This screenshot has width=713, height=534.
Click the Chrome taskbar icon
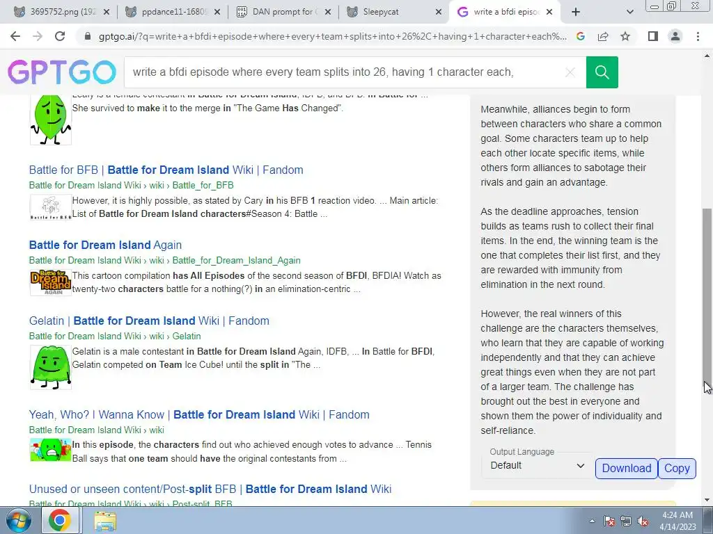tap(60, 520)
